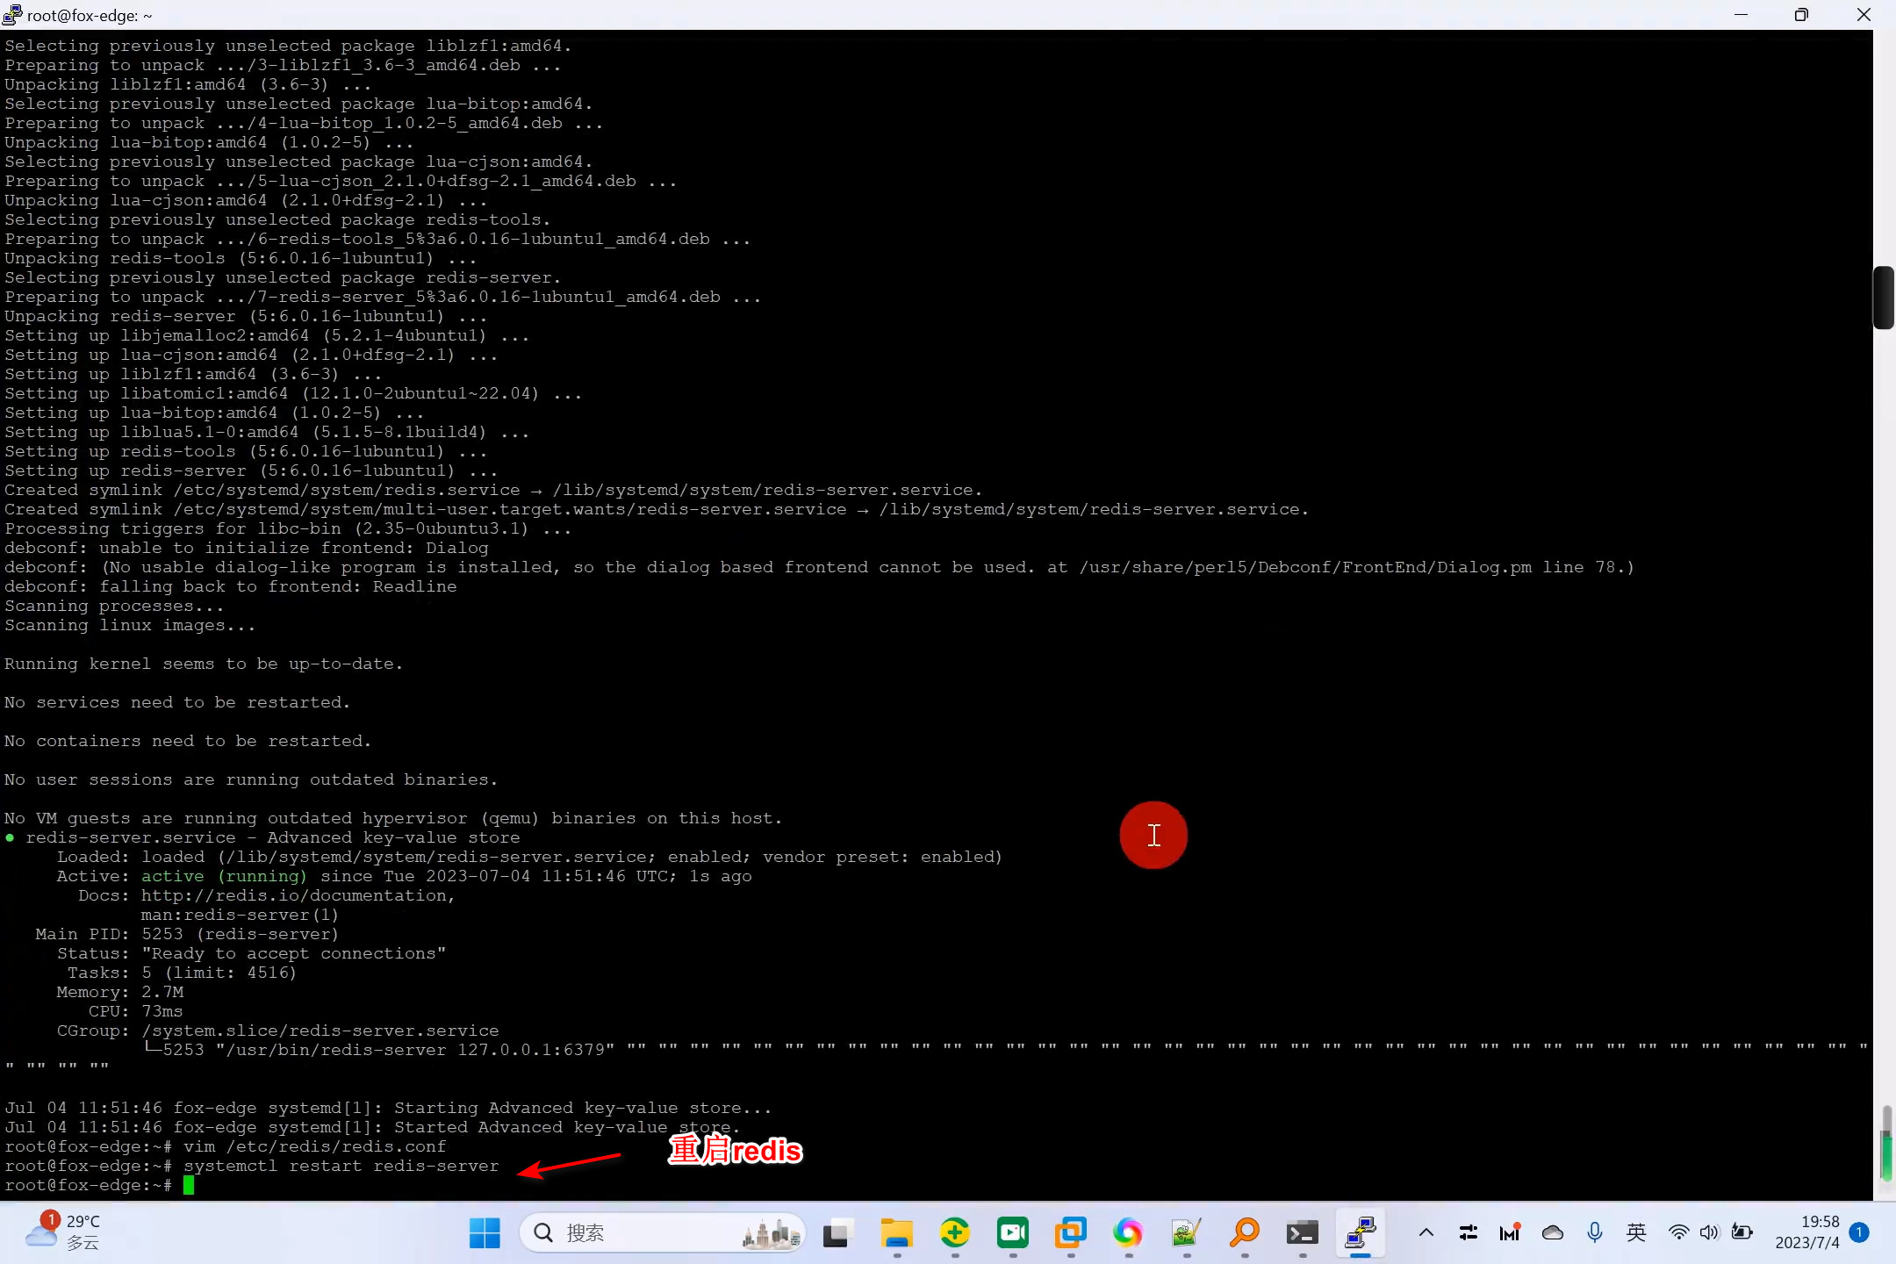The width and height of the screenshot is (1896, 1264).
Task: Click the '/system.slice/redis-server.service' CGroup path
Action: pos(320,1031)
